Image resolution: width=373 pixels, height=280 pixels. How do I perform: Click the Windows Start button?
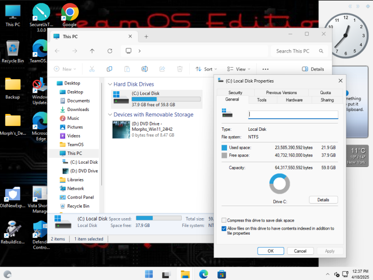(x=149, y=274)
